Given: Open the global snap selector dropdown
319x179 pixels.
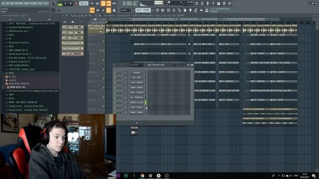Looking at the screenshot, I should [126, 10].
